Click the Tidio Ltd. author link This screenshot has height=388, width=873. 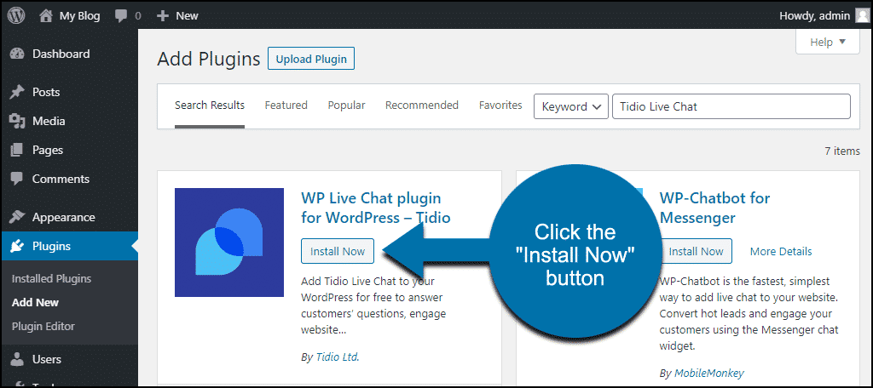coord(336,357)
